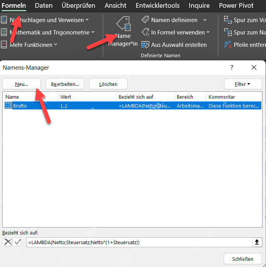The image size is (266, 267).
Task: Switch to the Inquire tab
Action: point(199,6)
